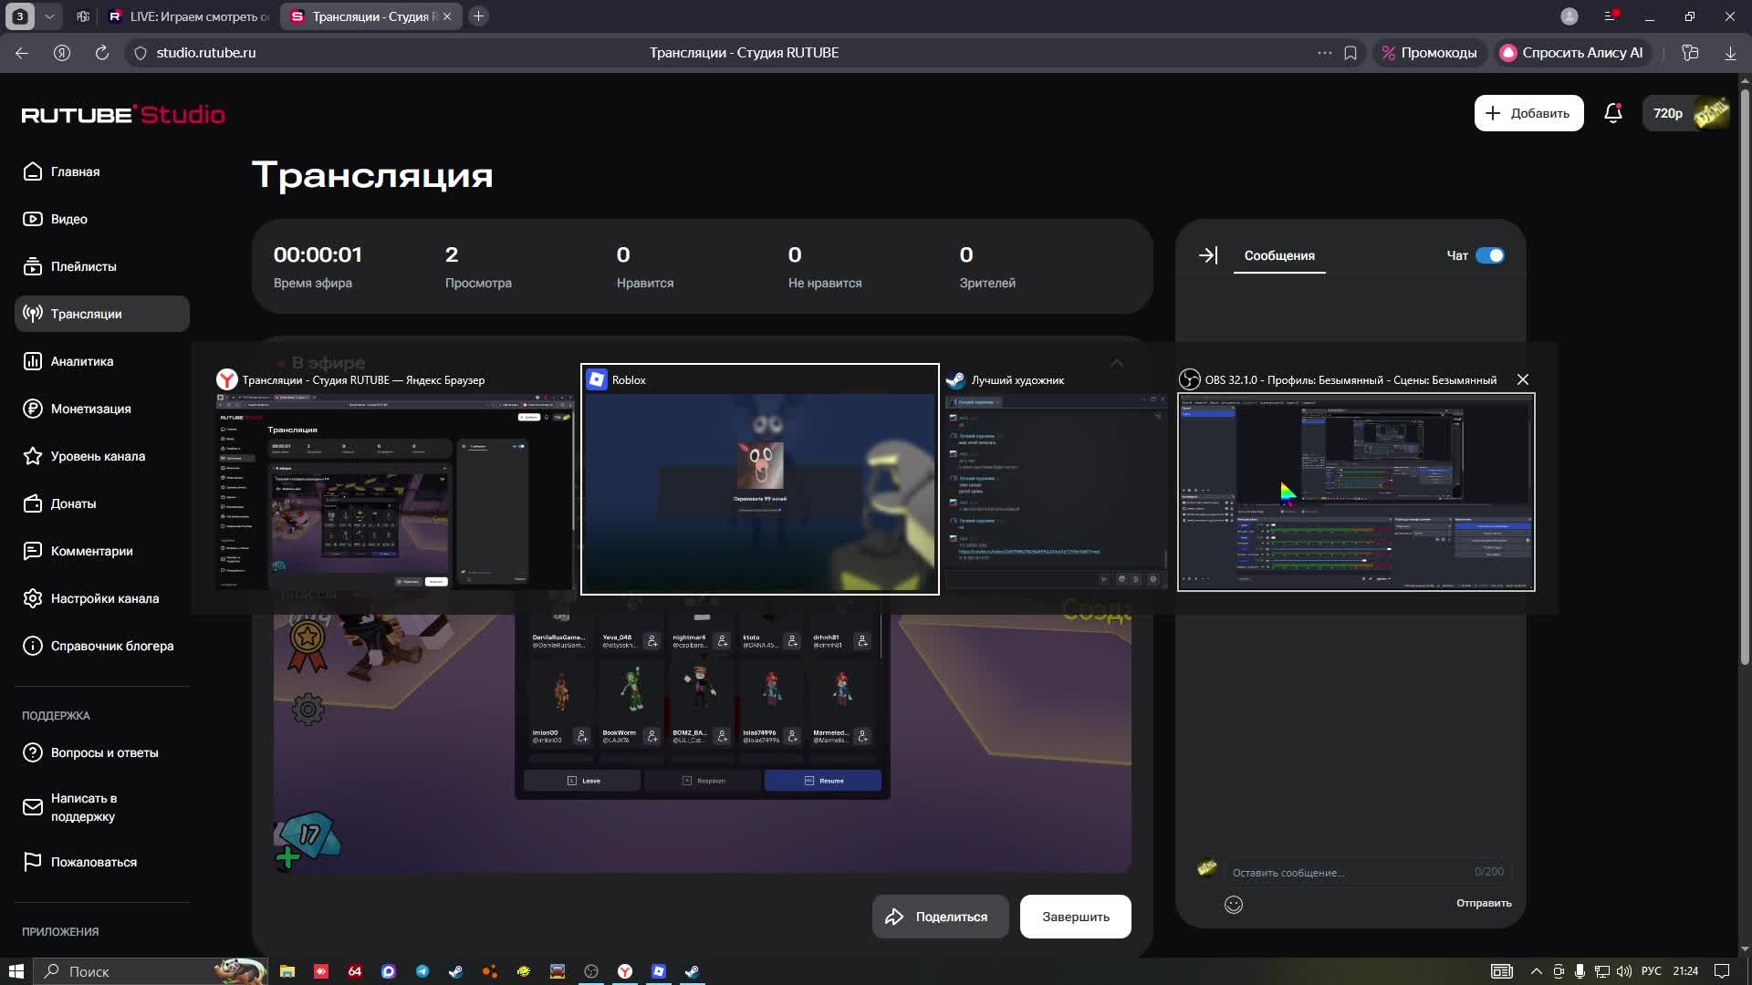Image resolution: width=1752 pixels, height=985 pixels.
Task: Select the Яндекс Браузер window thumbnail
Action: point(395,493)
